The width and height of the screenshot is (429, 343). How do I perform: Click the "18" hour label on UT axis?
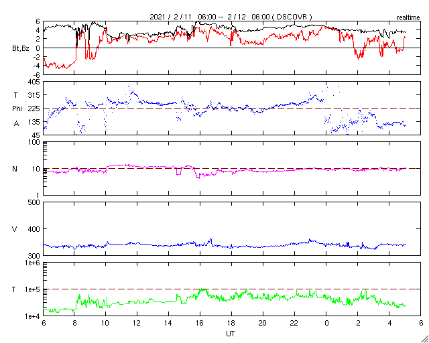[231, 323]
